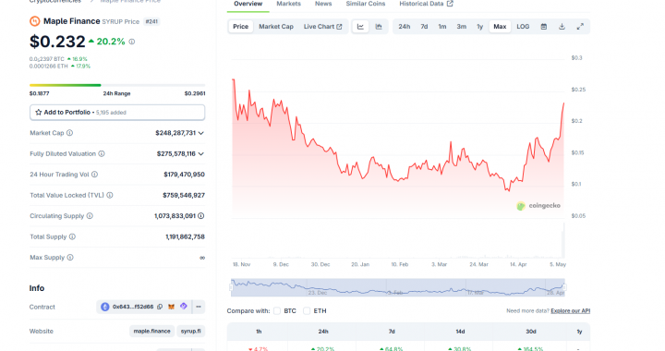The image size is (665, 351).
Task: Show Circulating Supply label info icon
Action: pyautogui.click(x=90, y=216)
